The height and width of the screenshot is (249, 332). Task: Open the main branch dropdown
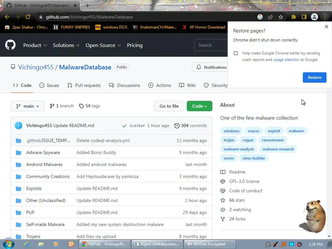pyautogui.click(x=27, y=106)
